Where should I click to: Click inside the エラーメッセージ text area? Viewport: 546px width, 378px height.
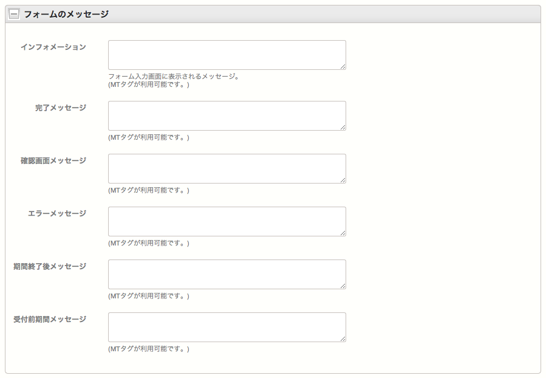(227, 221)
